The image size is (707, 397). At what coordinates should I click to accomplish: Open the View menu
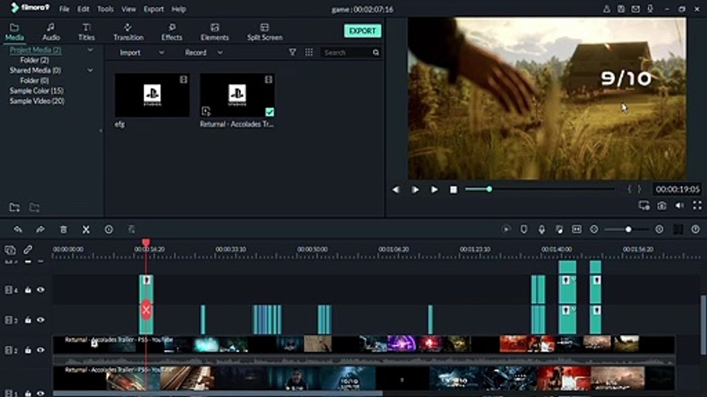click(129, 9)
